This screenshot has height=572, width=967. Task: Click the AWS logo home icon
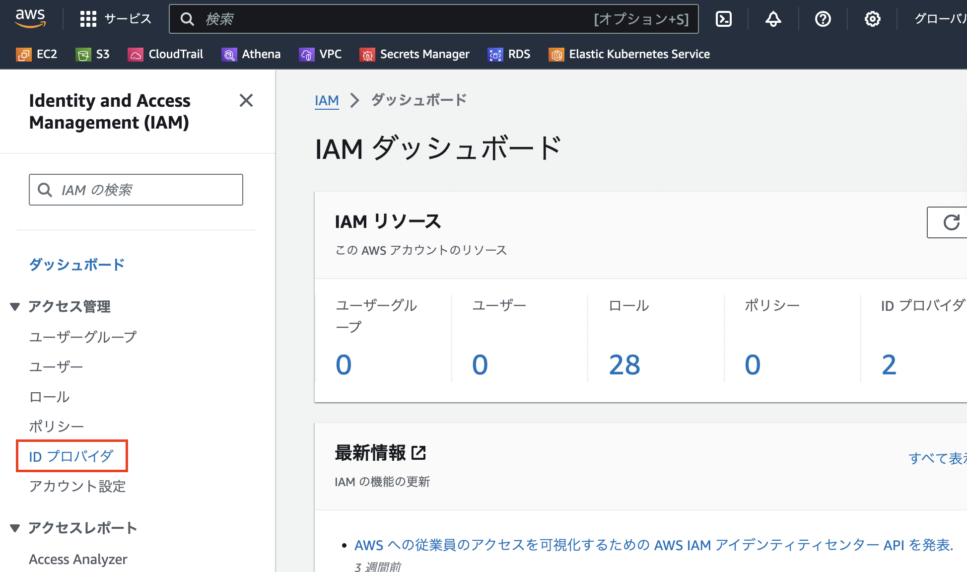click(30, 18)
